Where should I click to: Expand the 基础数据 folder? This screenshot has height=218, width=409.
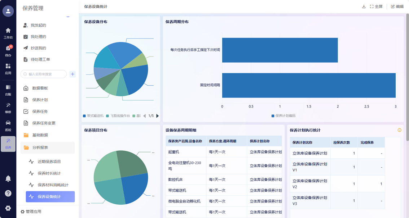point(40,135)
